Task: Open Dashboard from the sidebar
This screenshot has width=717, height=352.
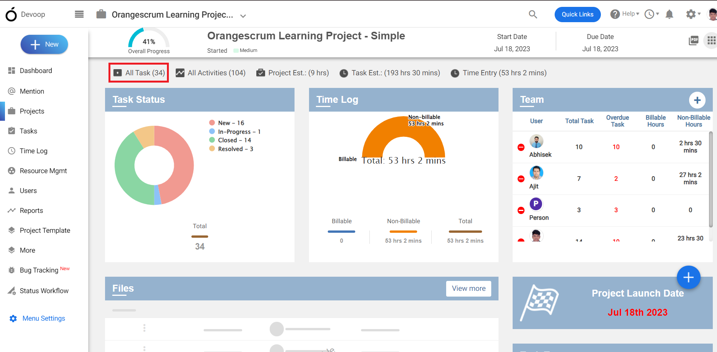Action: pyautogui.click(x=36, y=71)
